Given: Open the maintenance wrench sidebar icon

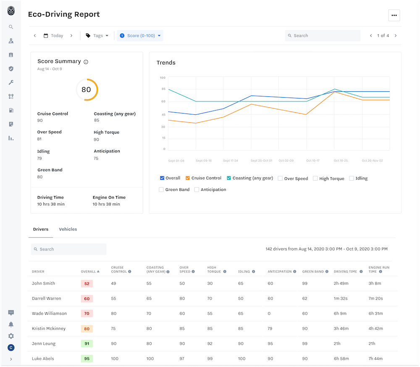Looking at the screenshot, I should 11,83.
